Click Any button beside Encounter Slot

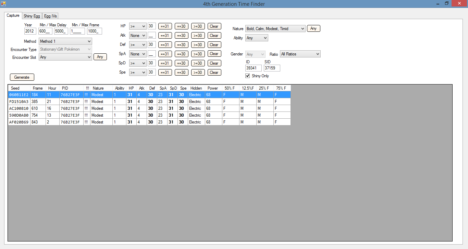click(x=100, y=57)
